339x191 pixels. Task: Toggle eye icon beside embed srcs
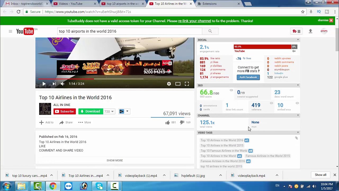[x=297, y=103]
